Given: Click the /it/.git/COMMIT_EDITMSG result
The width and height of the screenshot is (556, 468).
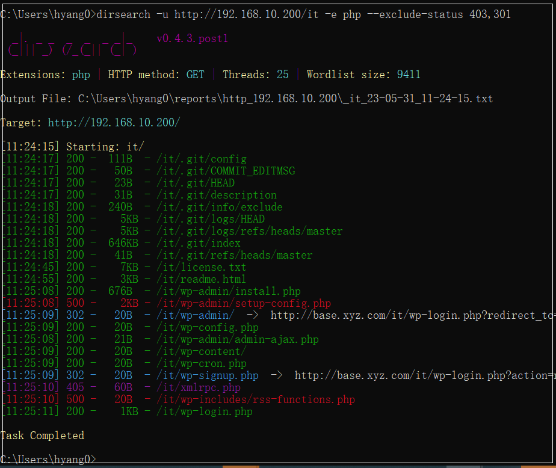Looking at the screenshot, I should [x=226, y=171].
